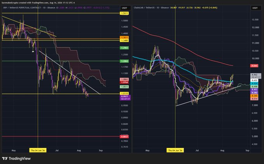Select the red horizontal line at 0.8037
This screenshot has width=264, height=164.
click(x=61, y=136)
